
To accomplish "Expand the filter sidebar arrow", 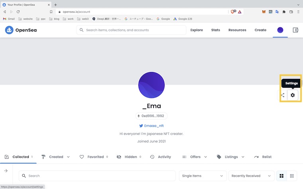I will tap(6, 171).
